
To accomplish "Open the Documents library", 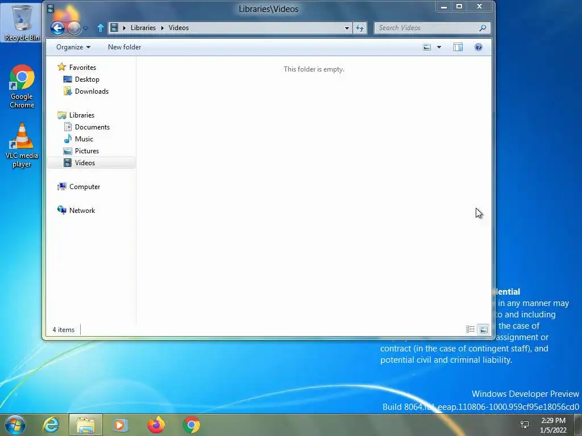I will click(x=92, y=127).
